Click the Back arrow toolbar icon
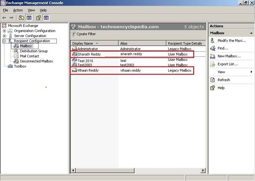 point(5,18)
